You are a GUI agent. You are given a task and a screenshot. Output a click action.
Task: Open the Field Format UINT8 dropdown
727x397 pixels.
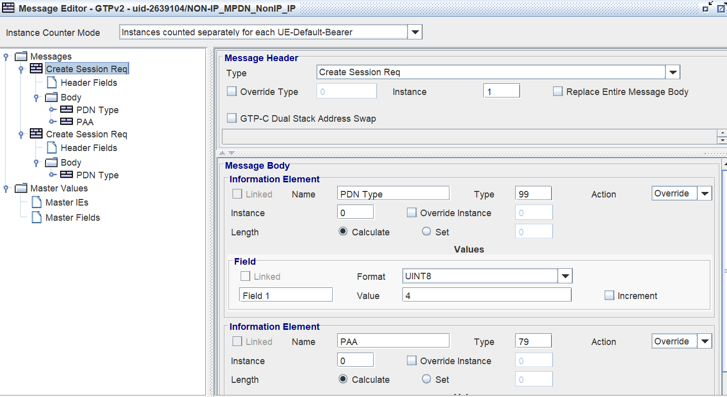[x=565, y=276]
